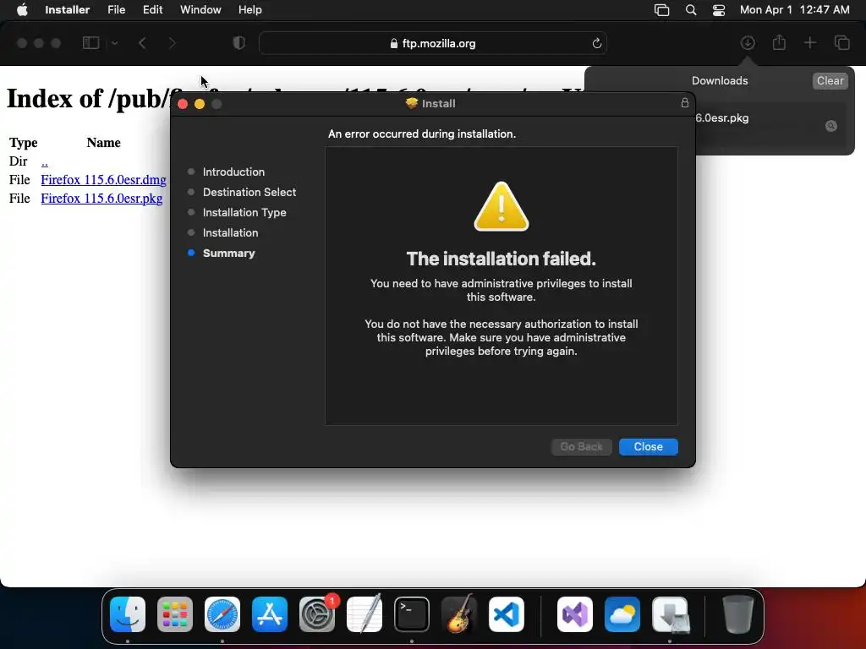Image resolution: width=866 pixels, height=649 pixels.
Task: Click the Safari address bar
Action: coord(432,43)
